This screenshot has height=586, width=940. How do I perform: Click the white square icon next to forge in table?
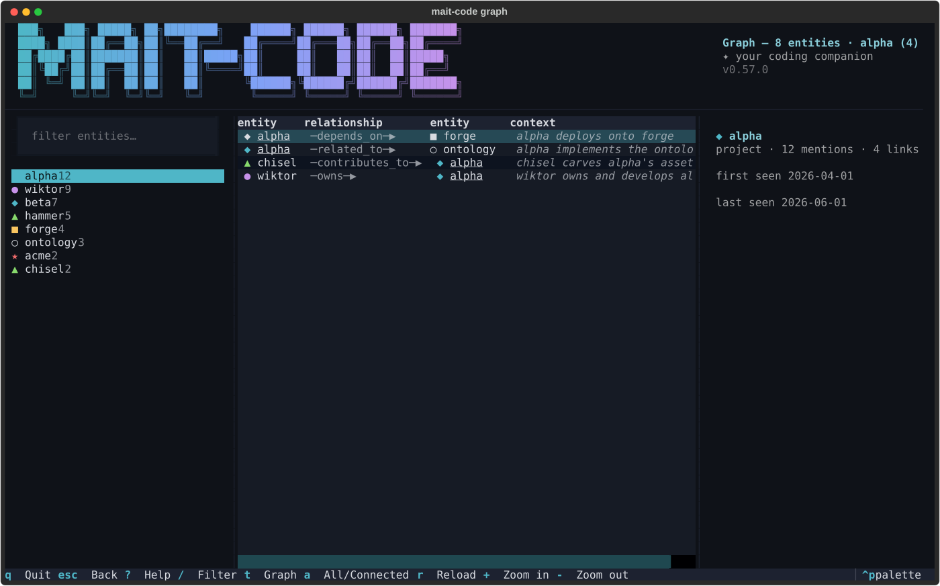click(434, 136)
